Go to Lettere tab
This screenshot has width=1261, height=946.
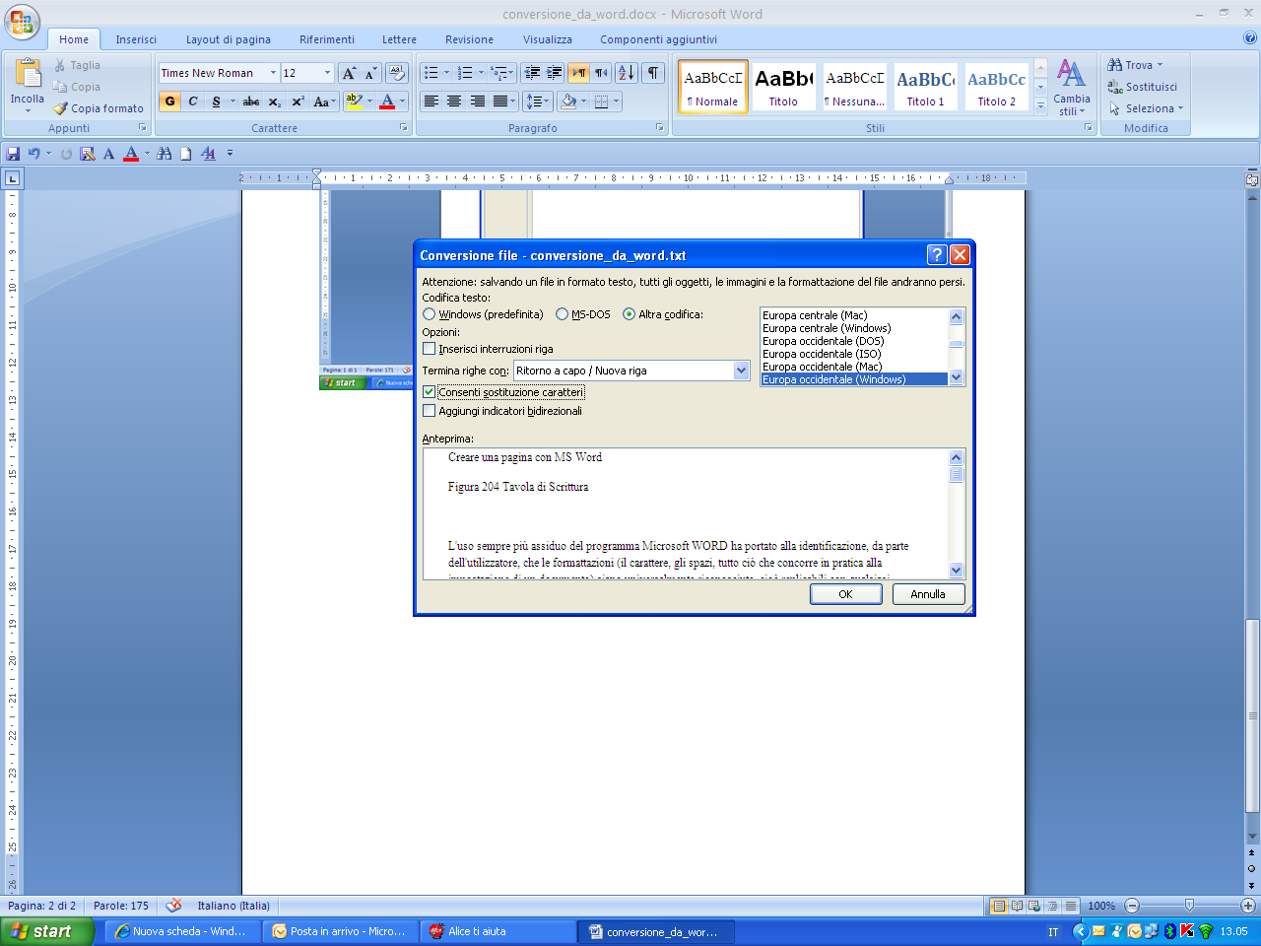(399, 39)
